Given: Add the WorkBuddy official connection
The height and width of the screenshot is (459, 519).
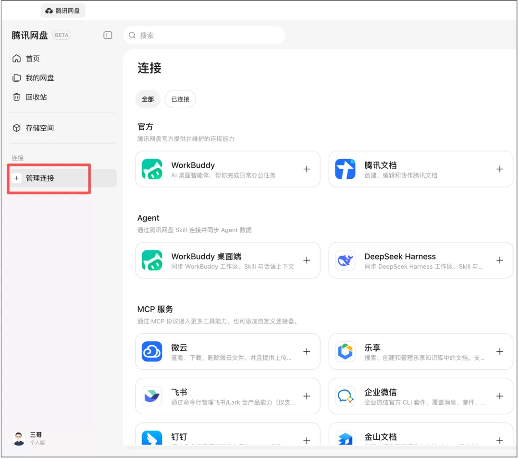Looking at the screenshot, I should click(x=307, y=169).
